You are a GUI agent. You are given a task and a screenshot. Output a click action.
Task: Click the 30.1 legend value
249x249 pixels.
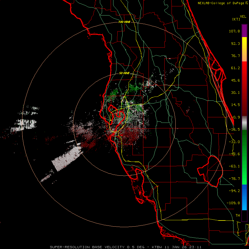pos(235,93)
